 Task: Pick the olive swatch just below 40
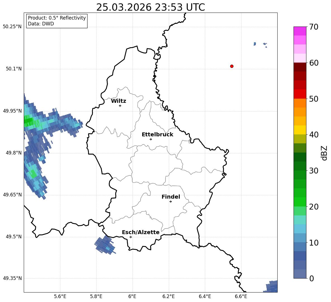pos(300,139)
